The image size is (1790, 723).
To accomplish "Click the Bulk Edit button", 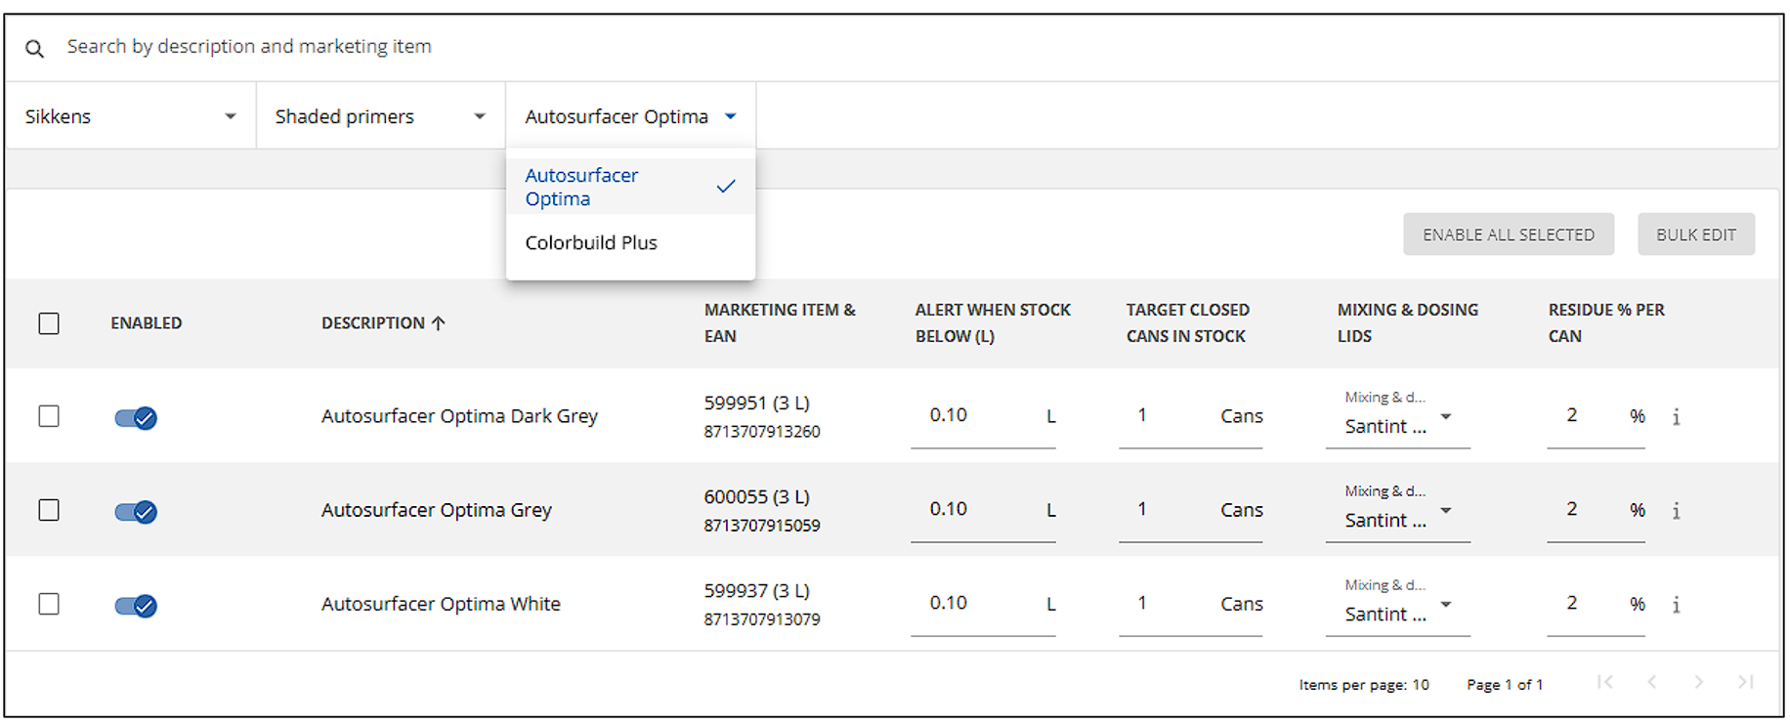I will [1696, 234].
